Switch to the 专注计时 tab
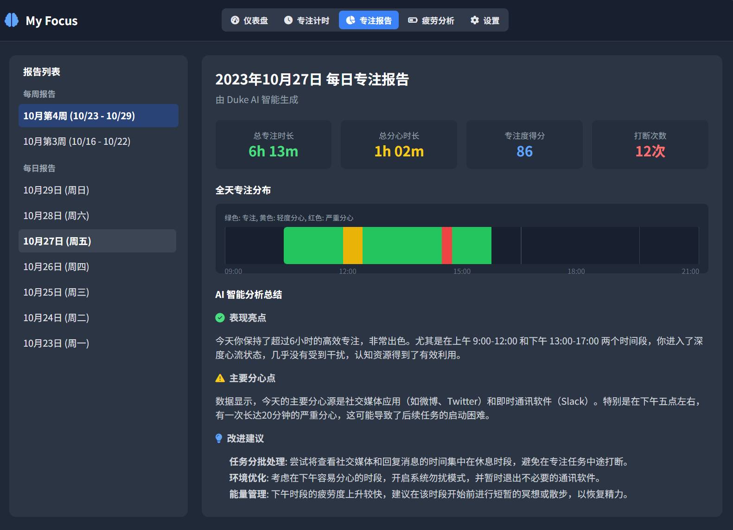The width and height of the screenshot is (733, 530). coord(306,20)
